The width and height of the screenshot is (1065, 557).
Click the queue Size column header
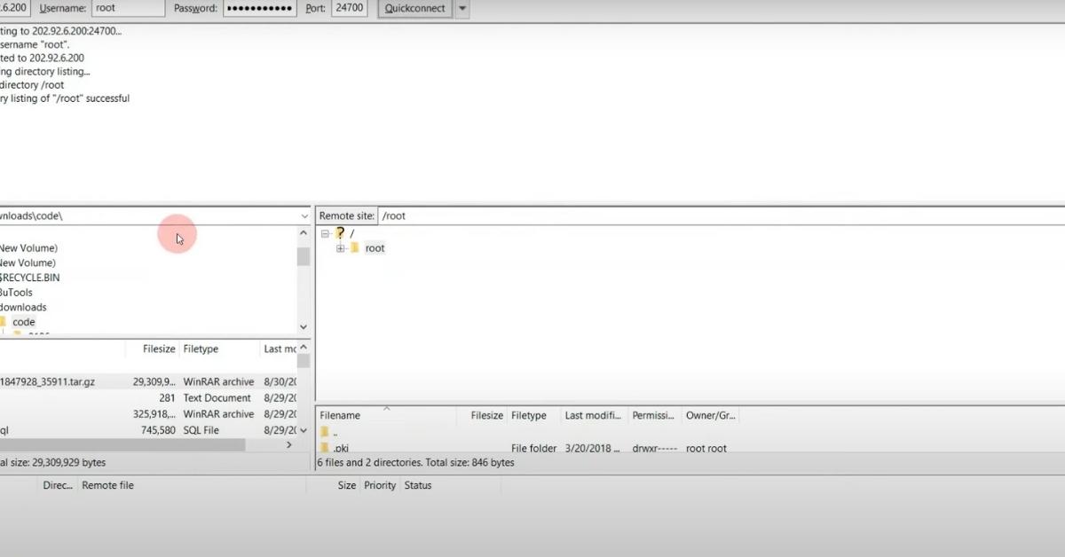click(347, 485)
